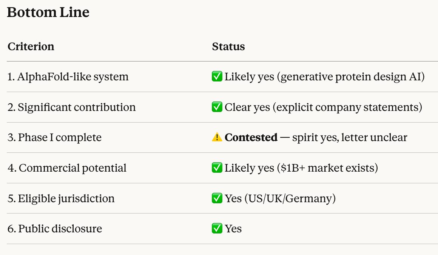The height and width of the screenshot is (255, 438).
Task: Click the green checkmark in Commercial potential row
Action: click(217, 168)
